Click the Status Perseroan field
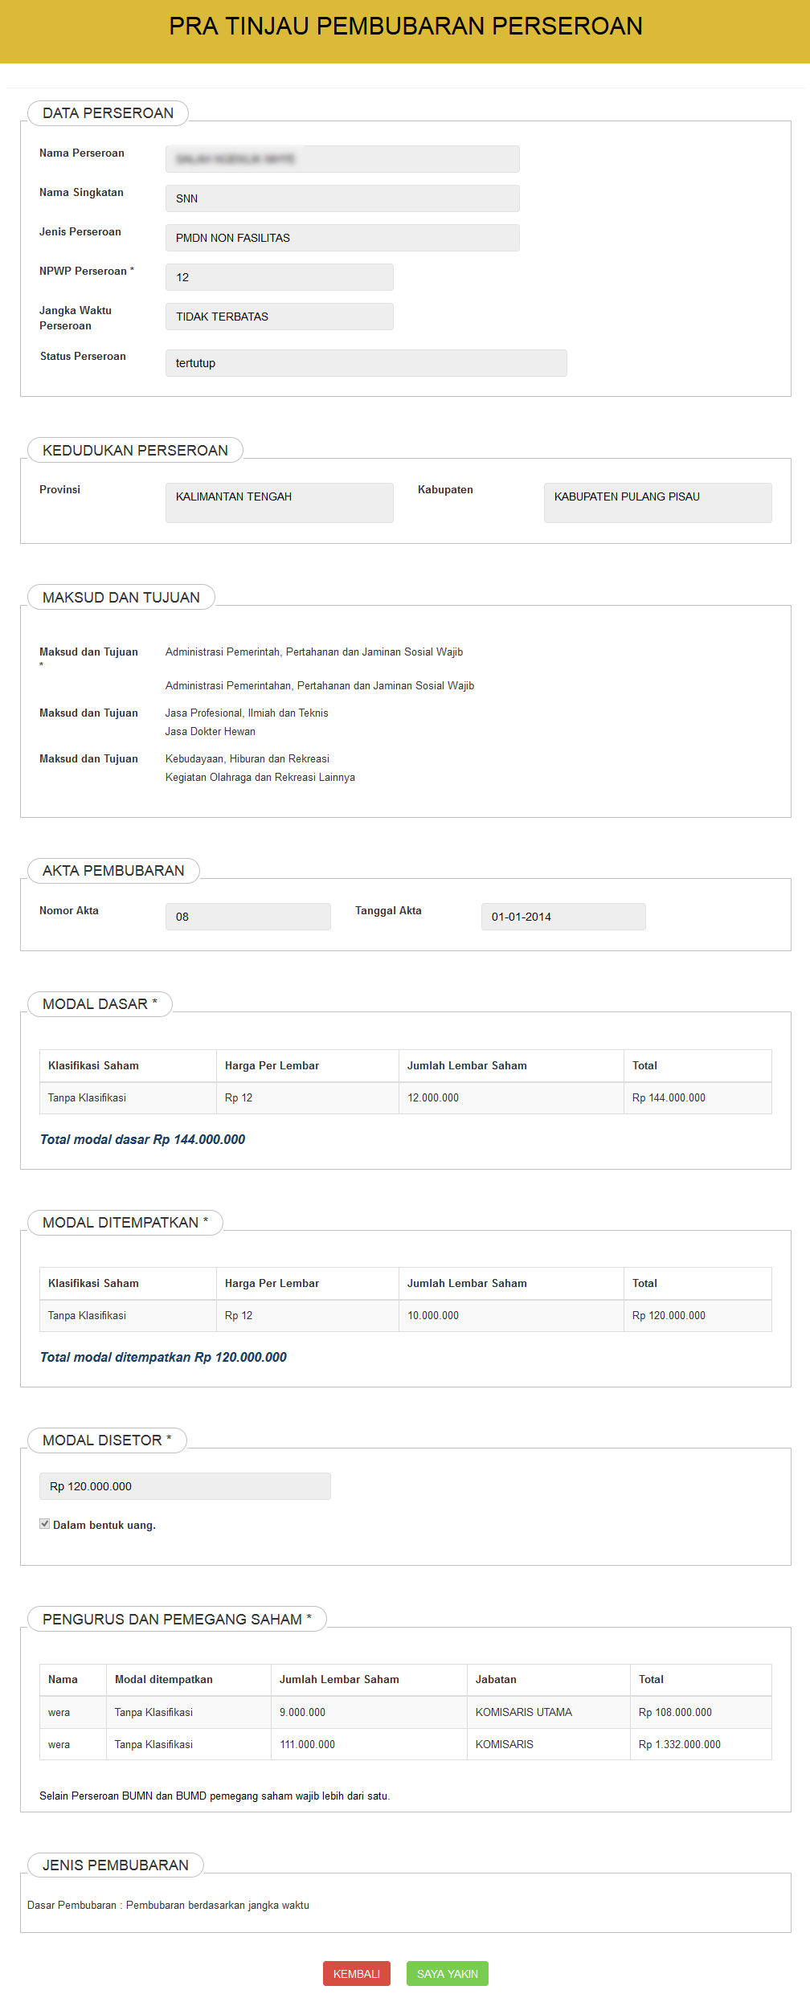The width and height of the screenshot is (810, 1994). [x=366, y=363]
